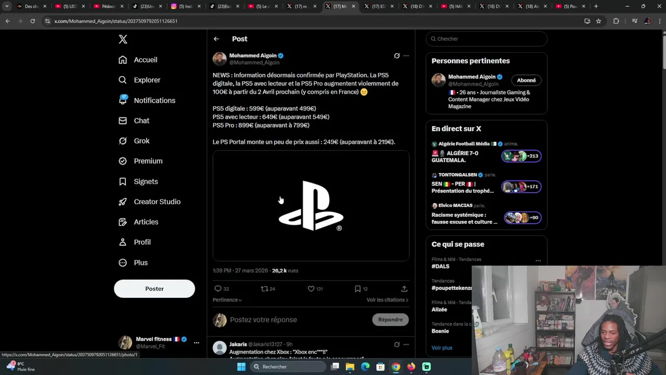Open the browser extensions puzzle icon
The height and width of the screenshot is (375, 666).
click(x=616, y=21)
